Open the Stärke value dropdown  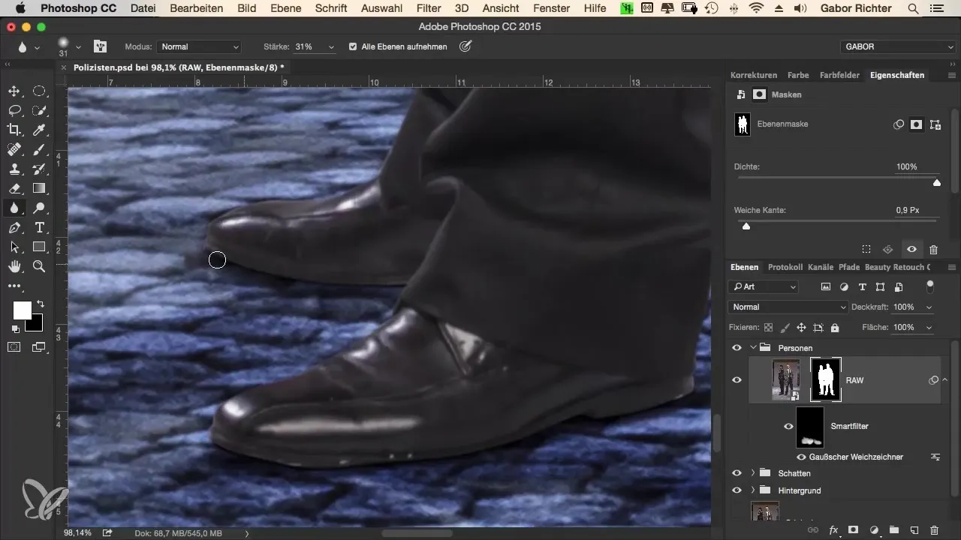331,46
